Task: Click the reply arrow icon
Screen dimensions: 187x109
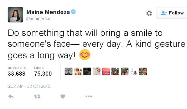Action: click(11, 97)
